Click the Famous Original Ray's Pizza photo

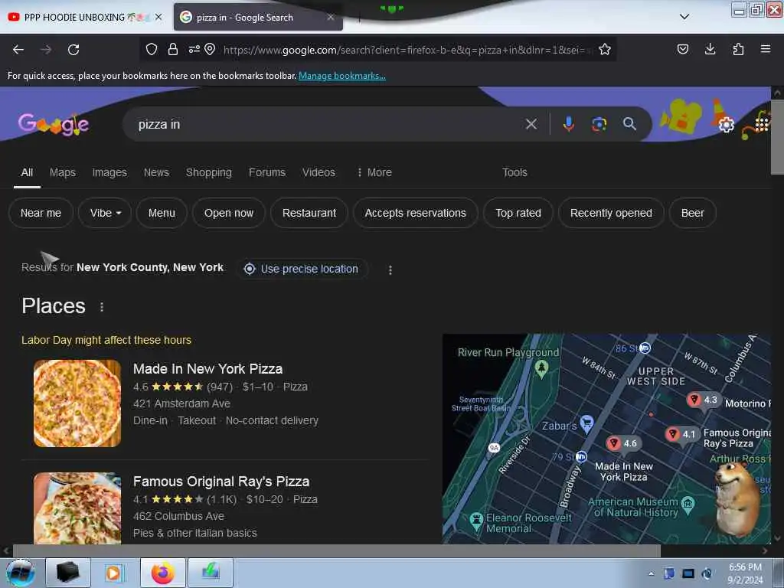[77, 508]
